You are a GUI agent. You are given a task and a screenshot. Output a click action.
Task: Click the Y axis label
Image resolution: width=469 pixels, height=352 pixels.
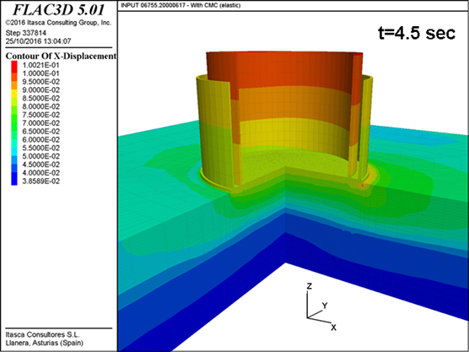coord(325,306)
